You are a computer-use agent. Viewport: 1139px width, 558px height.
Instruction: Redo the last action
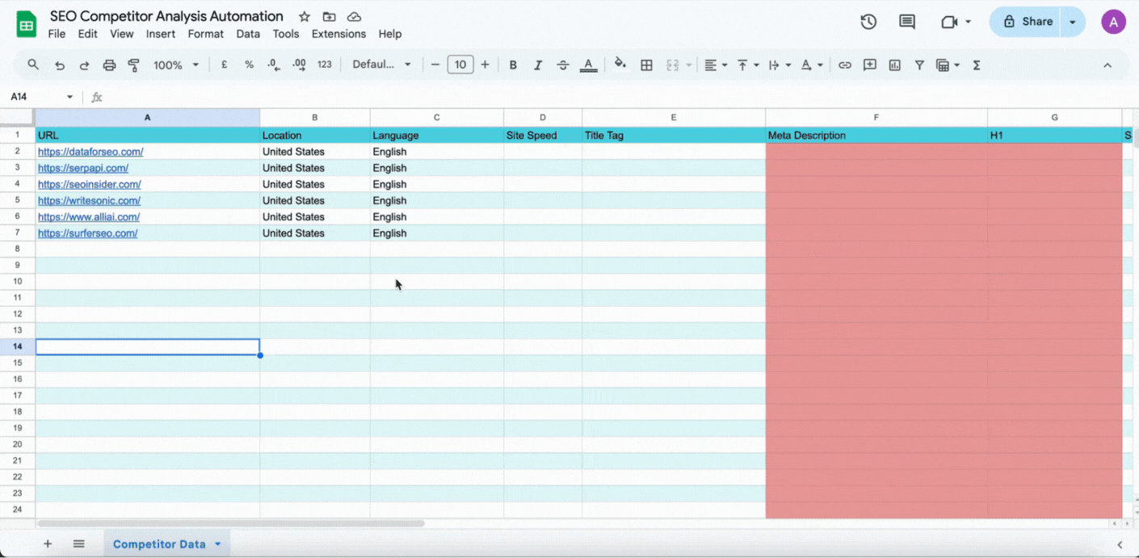pos(84,65)
